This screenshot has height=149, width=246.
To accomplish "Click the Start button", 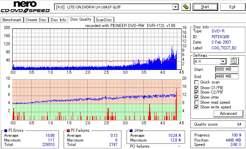I will (205, 7).
